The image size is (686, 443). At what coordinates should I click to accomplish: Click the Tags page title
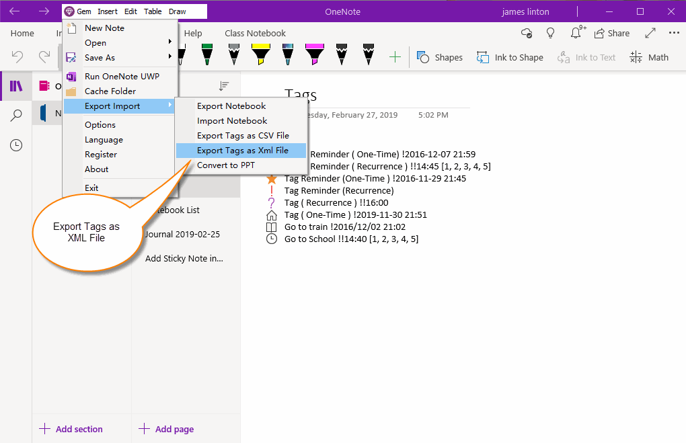click(x=301, y=95)
